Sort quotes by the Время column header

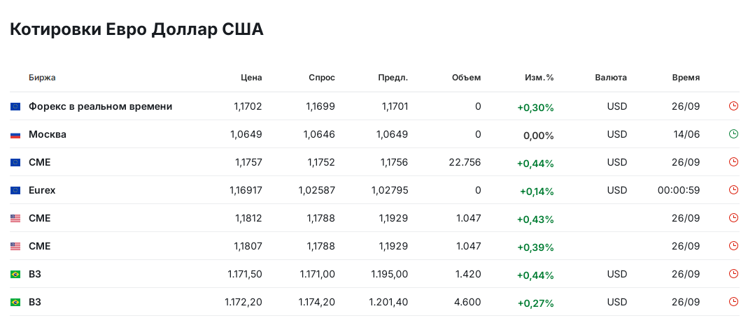tap(686, 78)
